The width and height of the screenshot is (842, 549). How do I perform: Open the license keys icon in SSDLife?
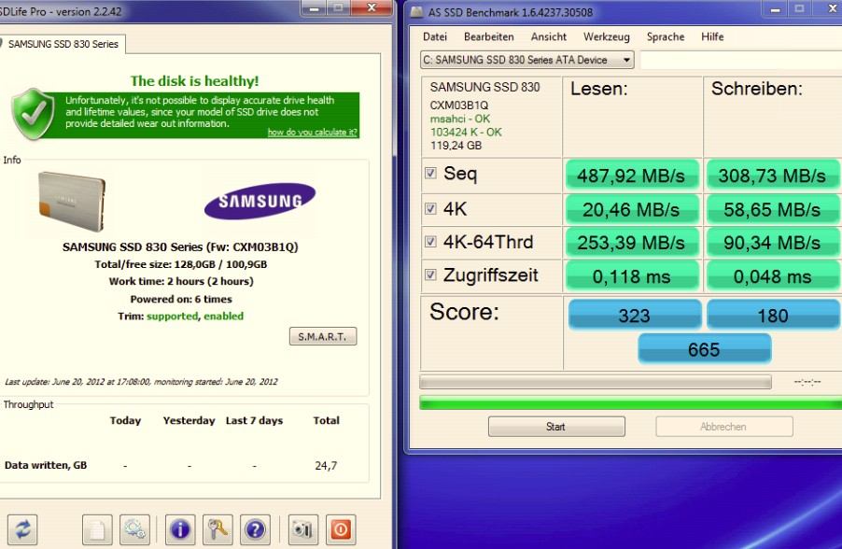pos(218,529)
